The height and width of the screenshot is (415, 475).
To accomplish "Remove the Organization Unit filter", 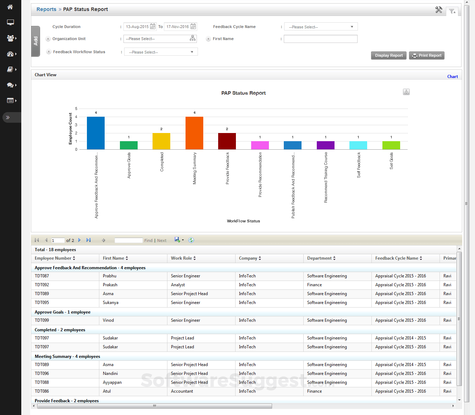I will click(48, 39).
